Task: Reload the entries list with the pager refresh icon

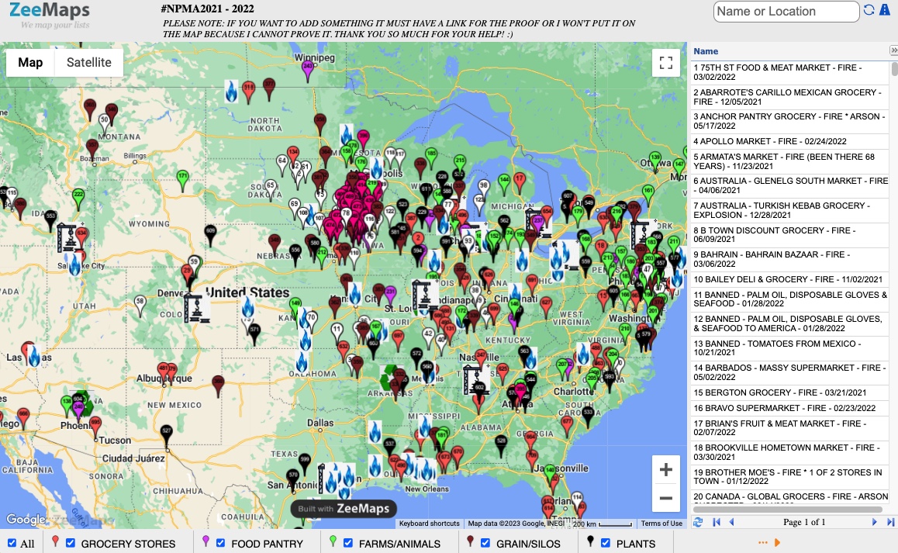Action: click(x=698, y=522)
